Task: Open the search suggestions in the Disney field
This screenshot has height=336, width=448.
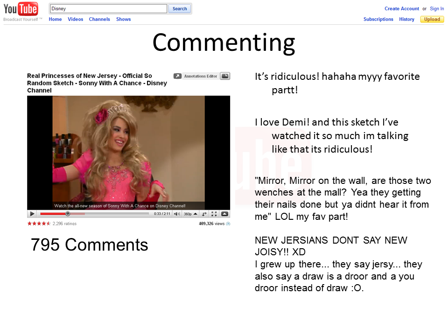Action: (107, 8)
